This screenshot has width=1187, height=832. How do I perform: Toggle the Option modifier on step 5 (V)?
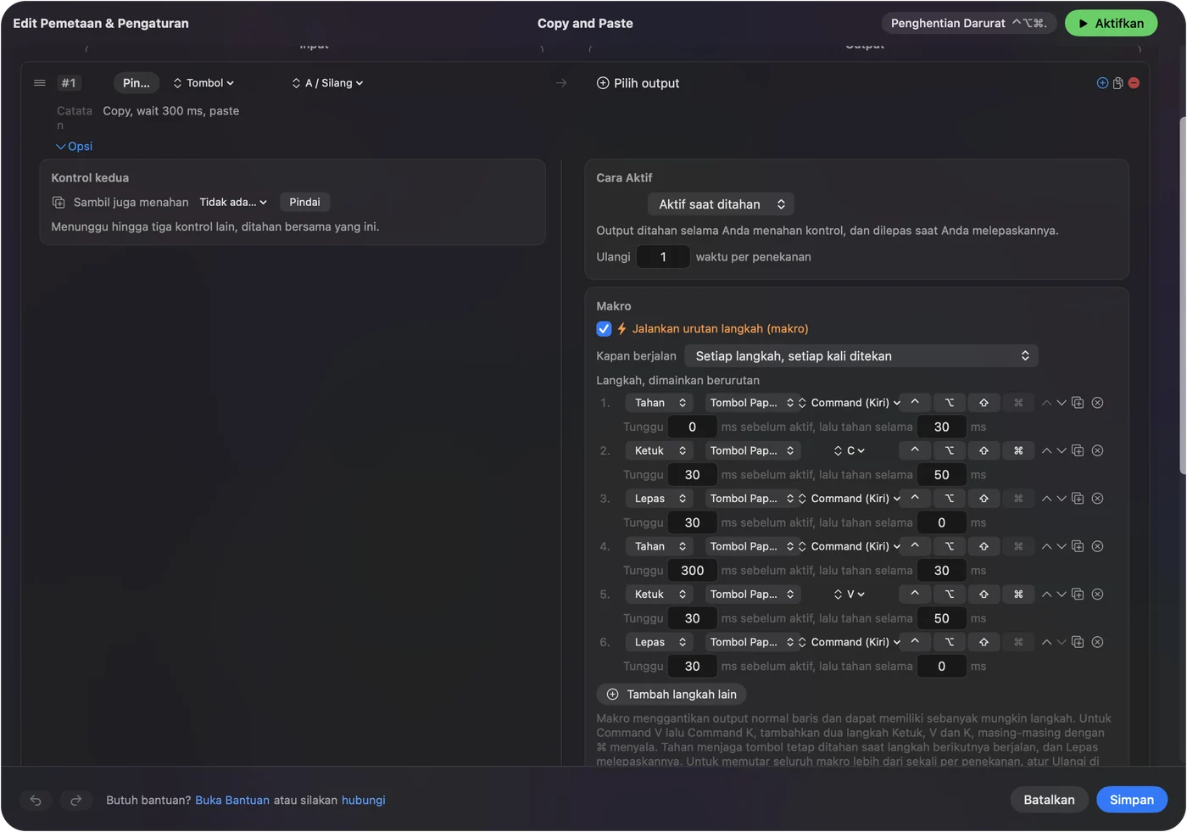950,595
